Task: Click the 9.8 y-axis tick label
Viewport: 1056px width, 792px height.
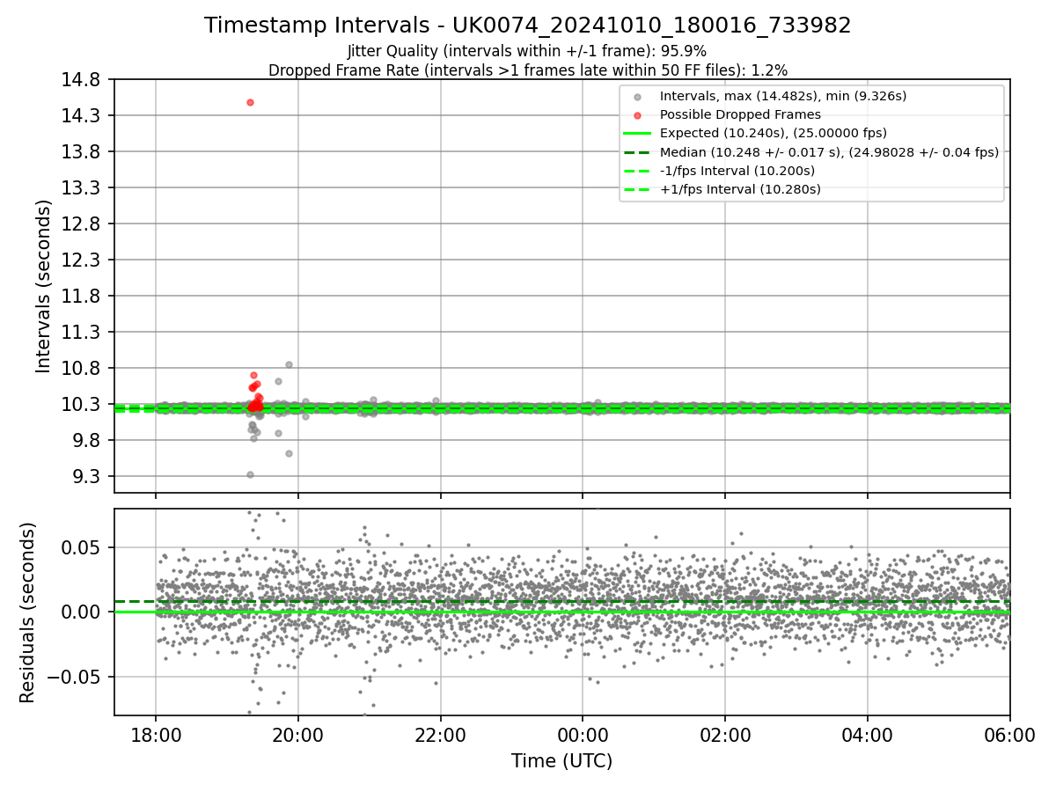Action: (x=89, y=441)
